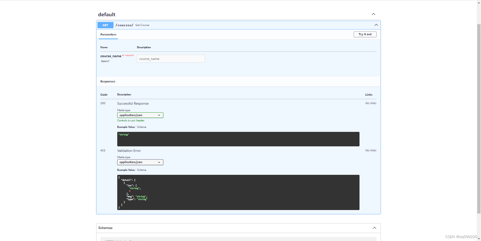Screen dimensions: 481x241
Task: Click the "Validation Error" description
Action: (x=129, y=151)
